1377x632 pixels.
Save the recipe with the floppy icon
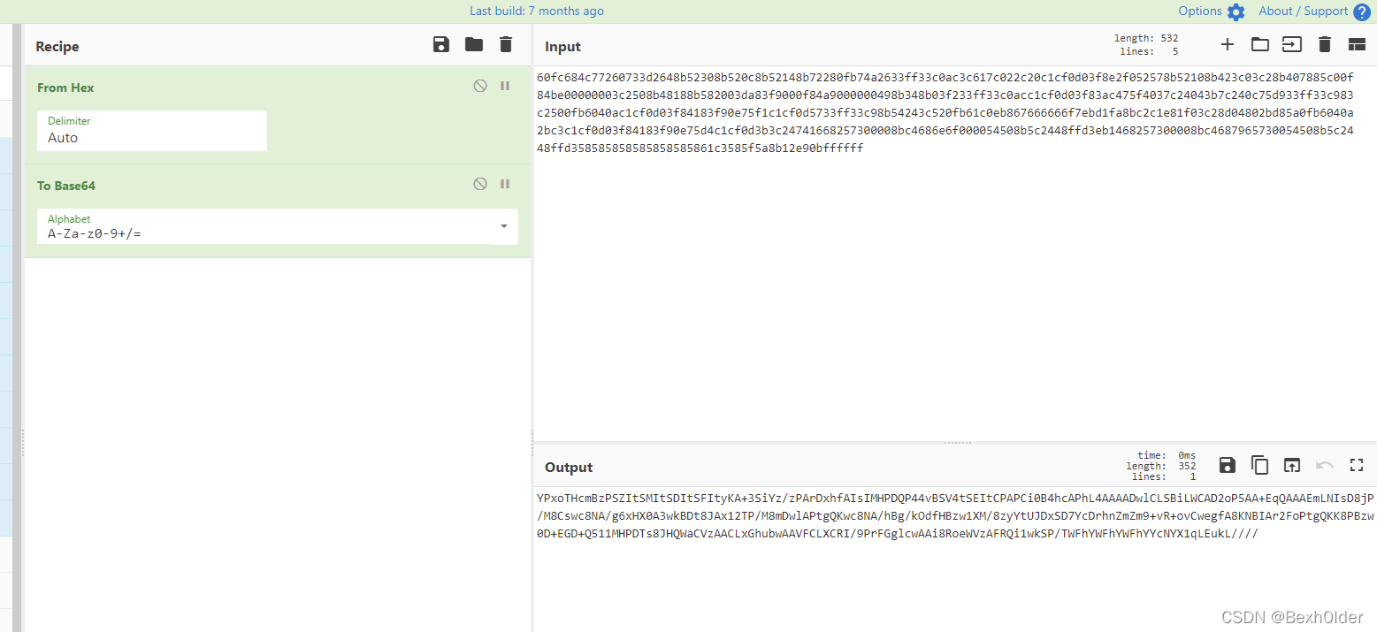441,45
